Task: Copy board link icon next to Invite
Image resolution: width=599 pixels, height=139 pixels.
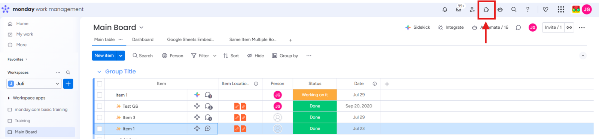Action: point(569,27)
